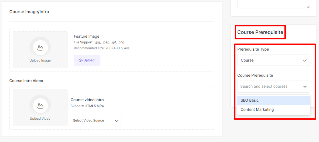319x142 pixels.
Task: Click the Upload Video text label
Action: (x=40, y=119)
